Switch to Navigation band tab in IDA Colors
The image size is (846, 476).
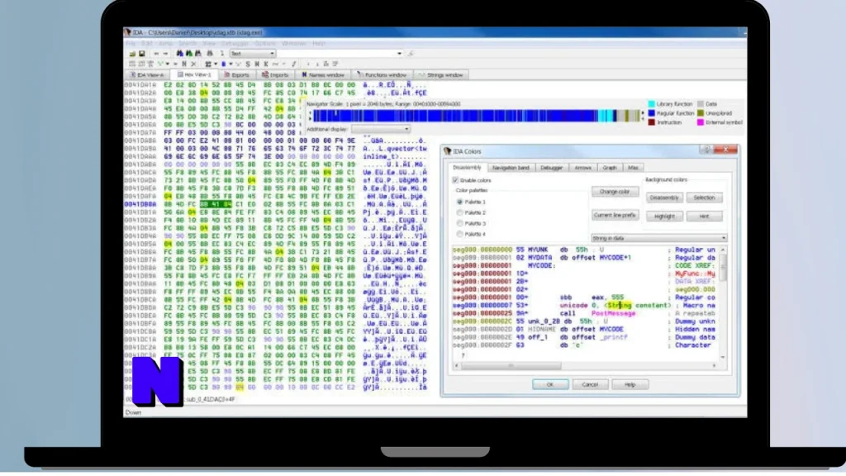coord(511,168)
